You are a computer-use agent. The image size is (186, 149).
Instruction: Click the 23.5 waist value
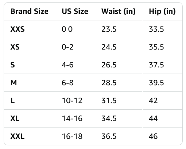(x=109, y=29)
